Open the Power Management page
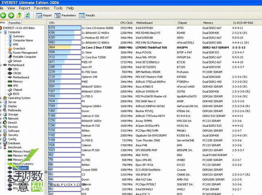 point(25,52)
